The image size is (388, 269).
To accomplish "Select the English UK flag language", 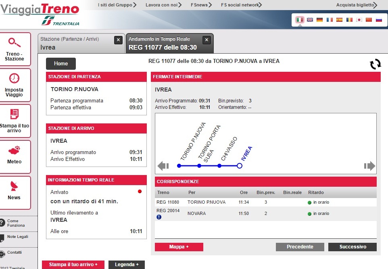I will pyautogui.click(x=310, y=19).
